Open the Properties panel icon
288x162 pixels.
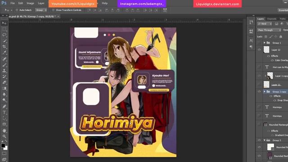(x=251, y=31)
